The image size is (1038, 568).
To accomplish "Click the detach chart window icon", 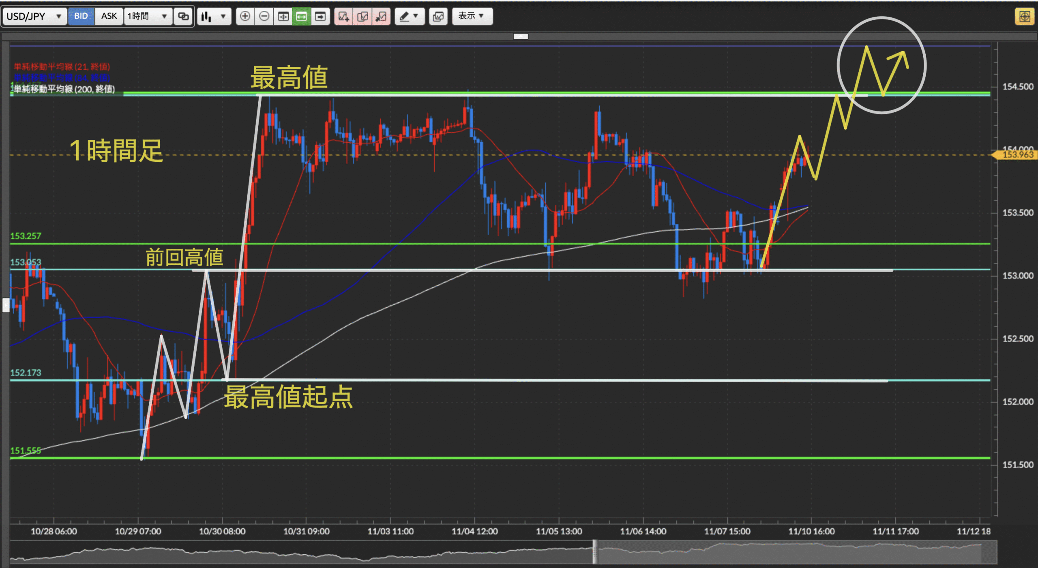I will 381,16.
